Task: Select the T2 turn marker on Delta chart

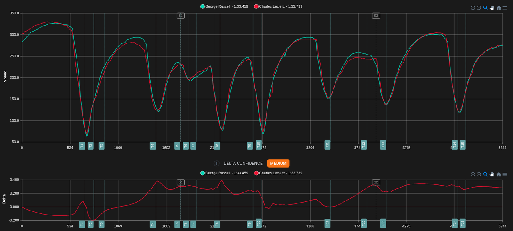Action: 91,224
